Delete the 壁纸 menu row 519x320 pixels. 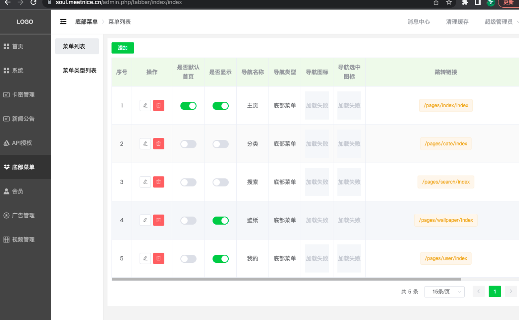pyautogui.click(x=159, y=220)
